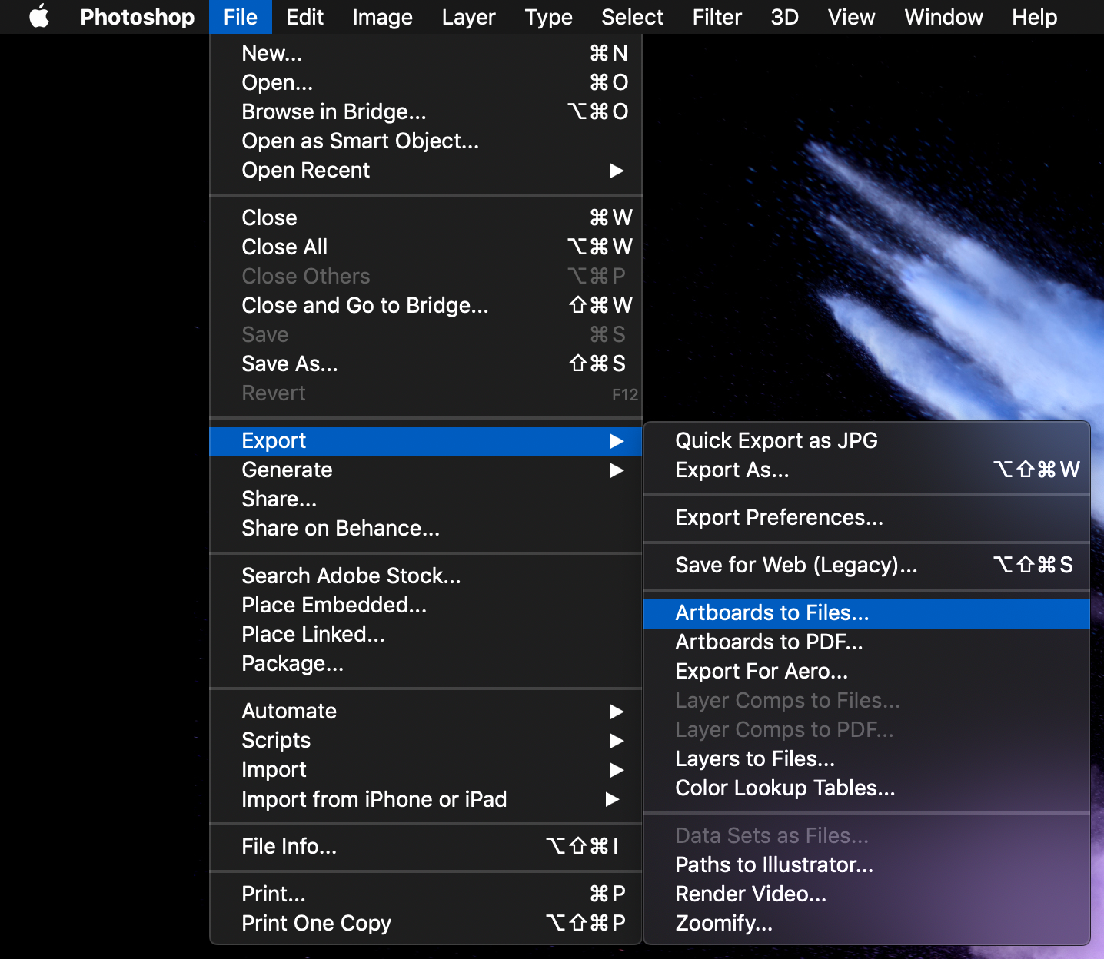Select Paths to Illustrator...
This screenshot has height=959, width=1104.
click(x=866, y=864)
